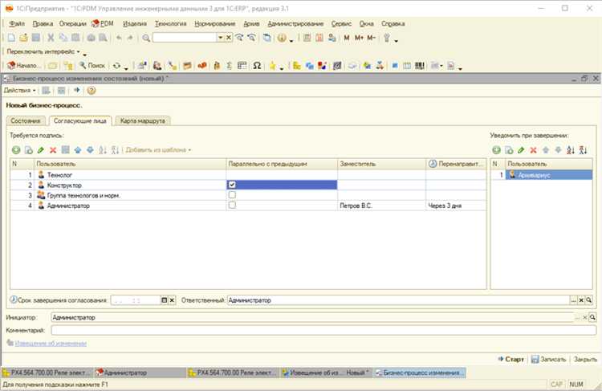This screenshot has height=391, width=602.
Task: Open the calculator M+ memory add button
Action: coord(359,38)
